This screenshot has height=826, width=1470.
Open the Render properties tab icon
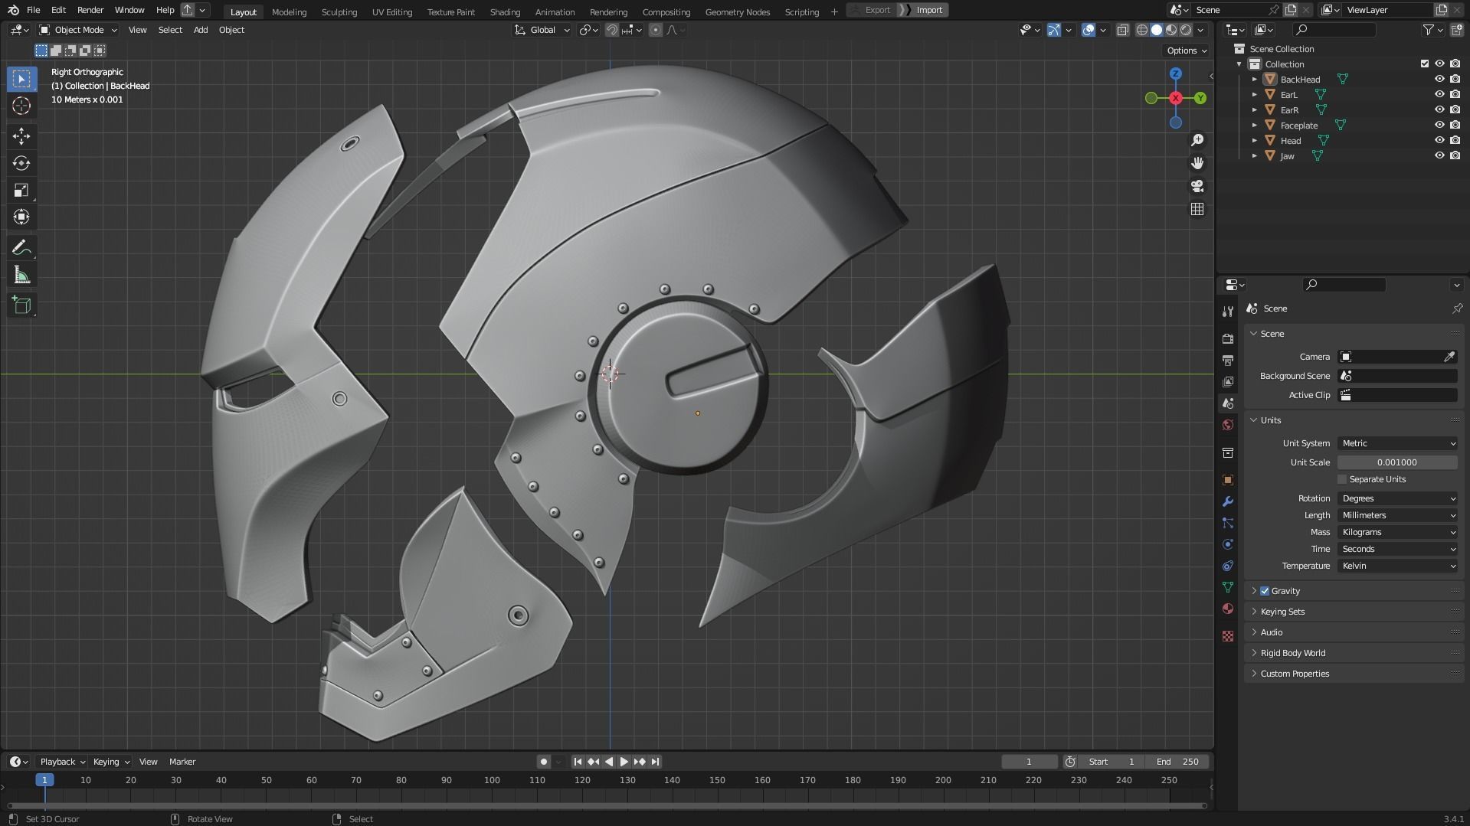[x=1228, y=338]
